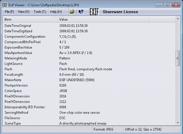The image size is (183, 134).
Task: Open the Help (H) menu
Action: [56, 12]
